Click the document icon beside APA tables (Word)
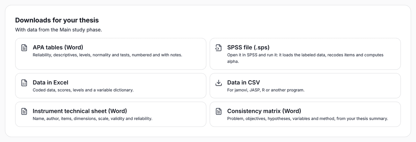The image size is (416, 142). tap(24, 48)
